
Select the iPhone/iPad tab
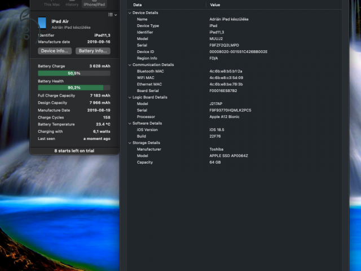click(94, 3)
